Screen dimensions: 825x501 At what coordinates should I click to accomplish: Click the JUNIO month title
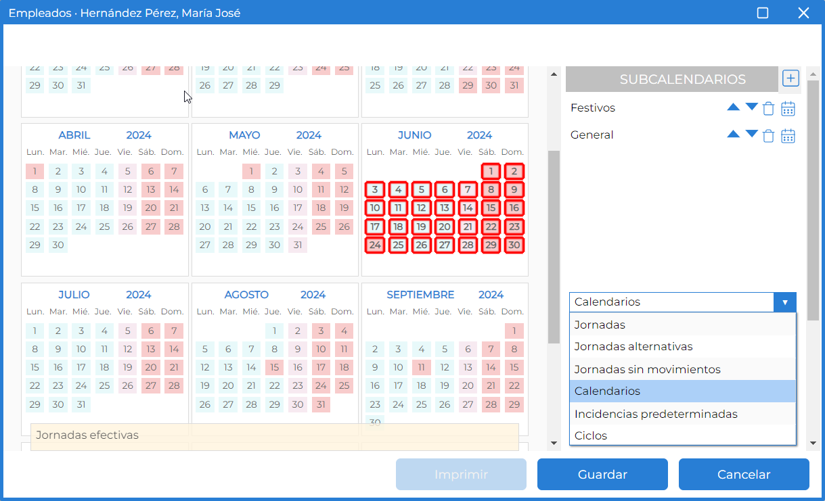coord(414,135)
